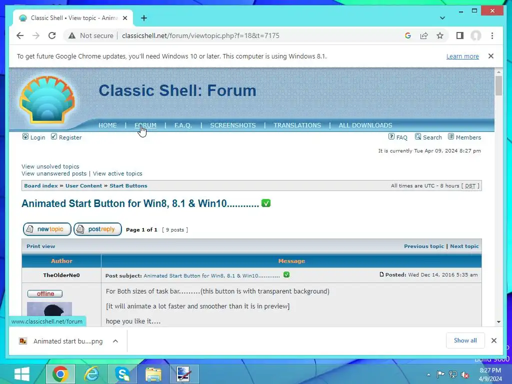Open the TRANSLATIONS navigation item
Viewport: 512px width, 384px height.
[x=297, y=125]
